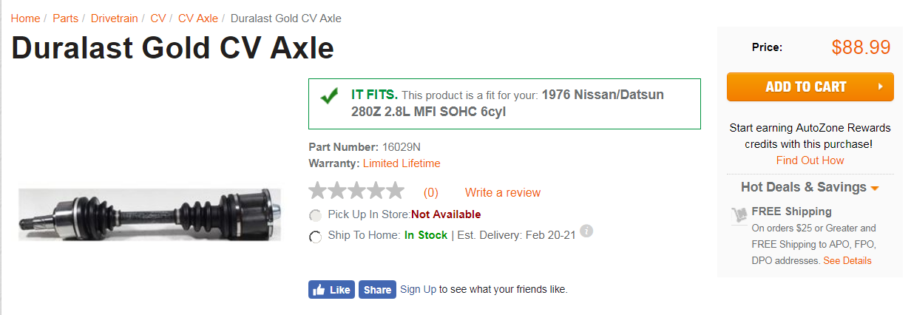Open Limited Lifetime warranty link
Screen dimensions: 911x315
tap(402, 163)
